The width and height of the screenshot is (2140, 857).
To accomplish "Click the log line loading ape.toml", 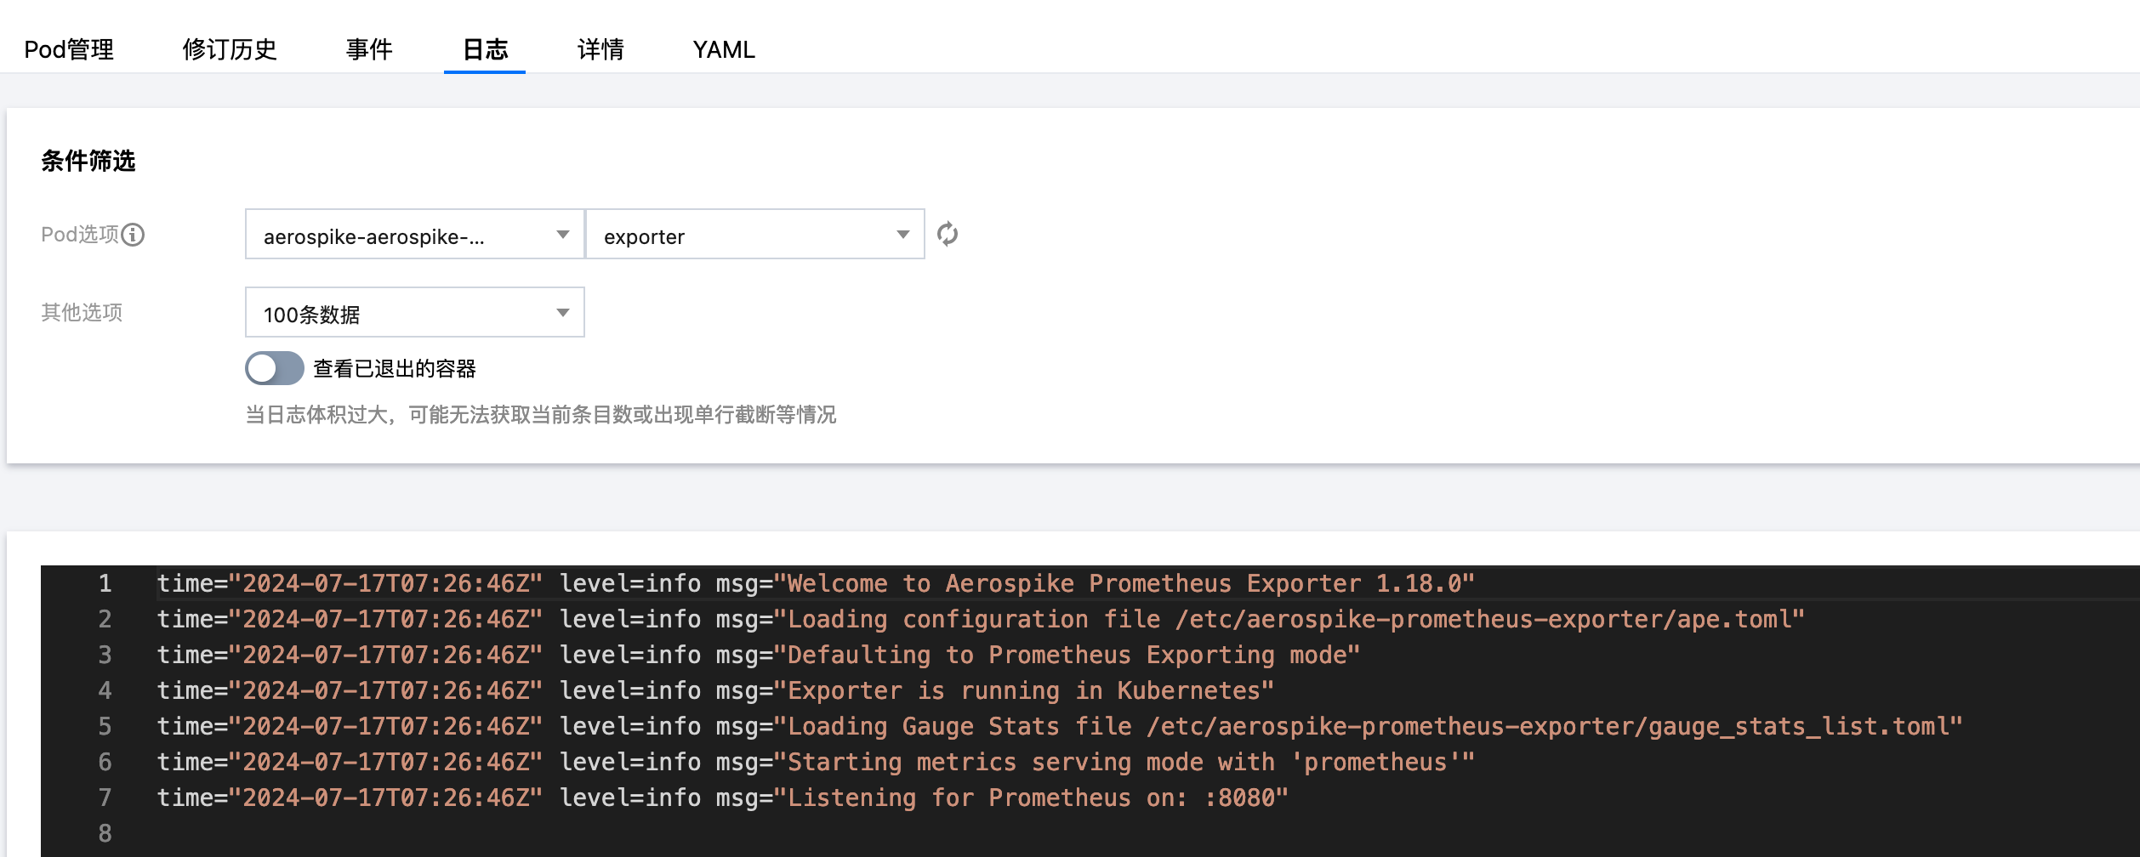I will point(980,620).
